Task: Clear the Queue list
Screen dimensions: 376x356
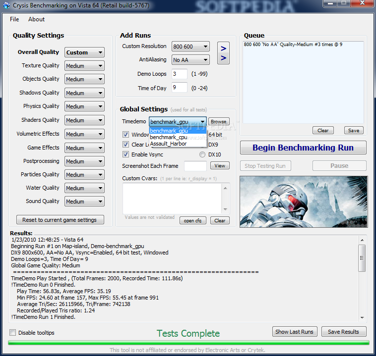Action: tap(323, 131)
